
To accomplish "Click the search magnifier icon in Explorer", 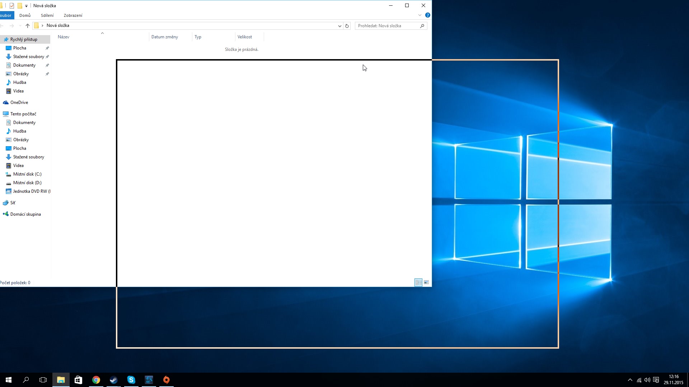I will point(422,26).
